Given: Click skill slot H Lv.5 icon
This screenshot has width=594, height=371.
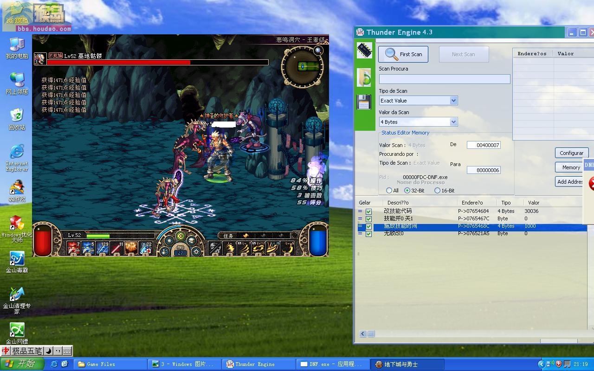Looking at the screenshot, I should (288, 248).
